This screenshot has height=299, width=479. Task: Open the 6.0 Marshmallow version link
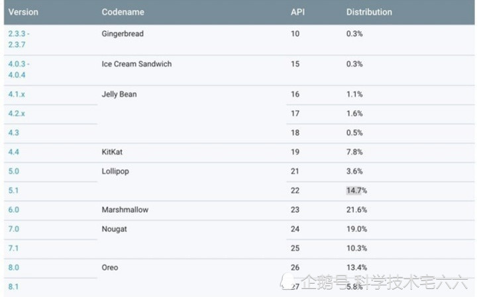click(13, 209)
